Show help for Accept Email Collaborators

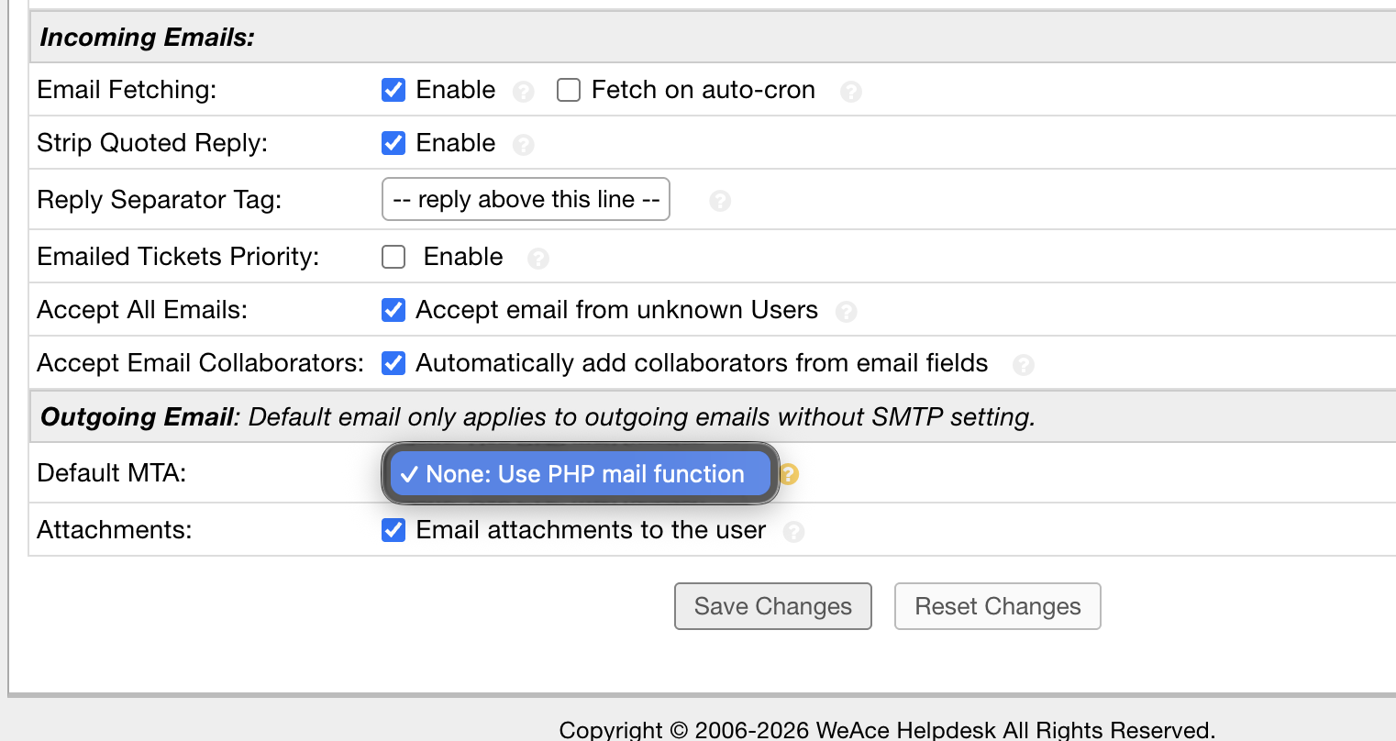click(x=1024, y=365)
